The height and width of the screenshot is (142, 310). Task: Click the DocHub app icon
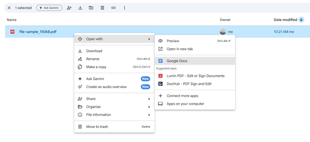tap(160, 84)
